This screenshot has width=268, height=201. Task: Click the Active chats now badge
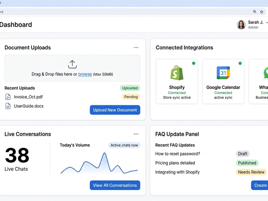124,145
